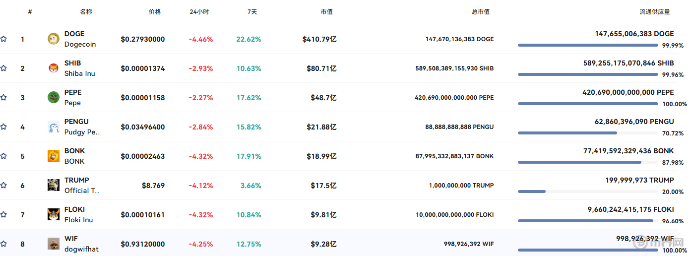Sort by the 24小时 column header

[199, 11]
